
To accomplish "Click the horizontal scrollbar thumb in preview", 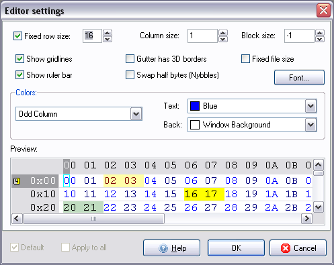I will (93, 219).
